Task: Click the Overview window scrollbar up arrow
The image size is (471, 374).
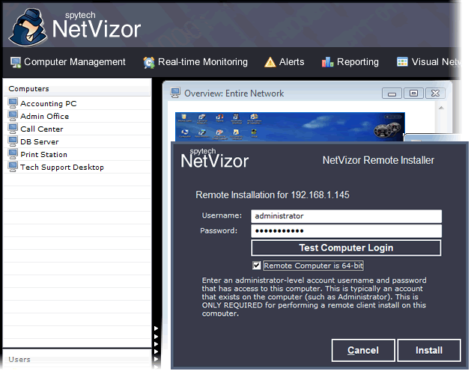Action: click(x=441, y=108)
